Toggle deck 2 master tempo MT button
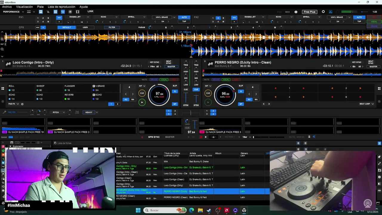The width and height of the screenshot is (382, 215). [x=241, y=104]
